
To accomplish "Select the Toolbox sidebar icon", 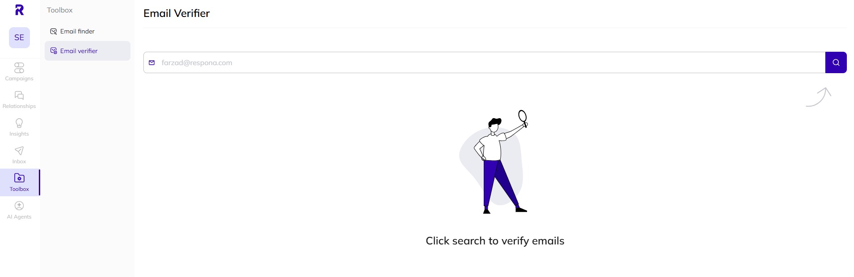I will (x=19, y=182).
